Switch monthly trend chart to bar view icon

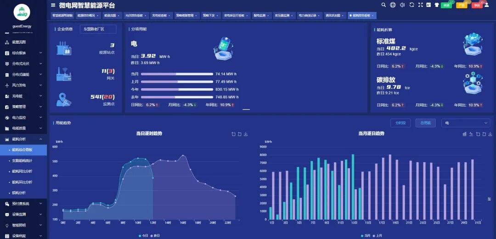click(465, 134)
